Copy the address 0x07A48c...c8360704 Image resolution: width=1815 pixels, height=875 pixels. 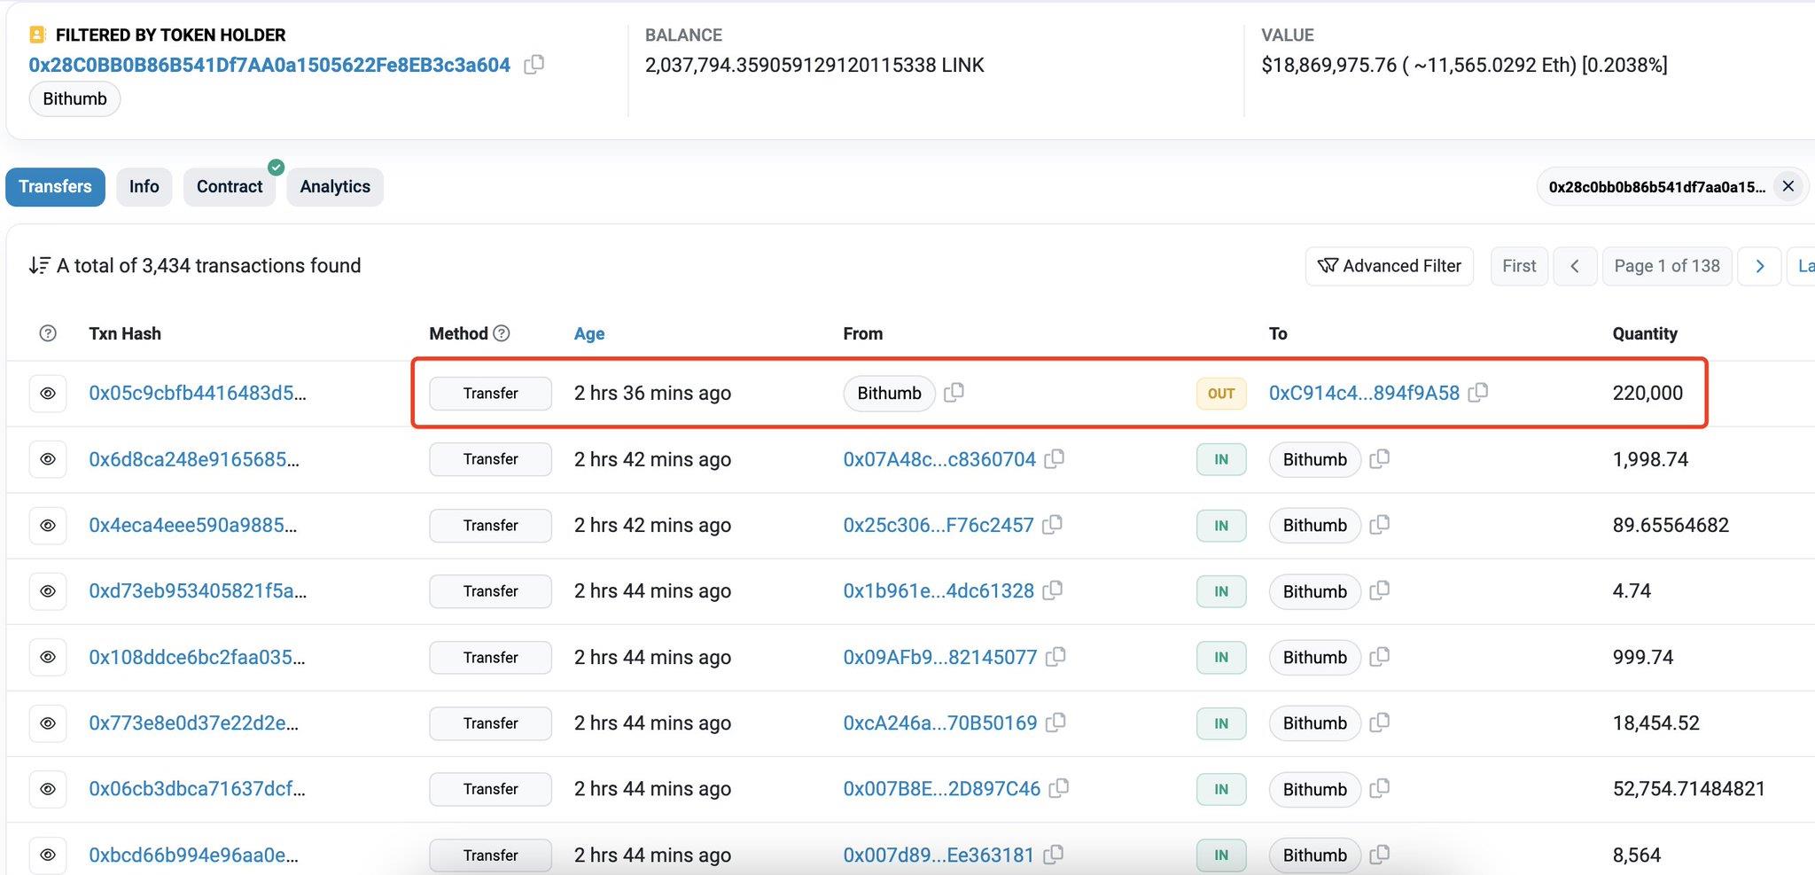coord(1055,458)
